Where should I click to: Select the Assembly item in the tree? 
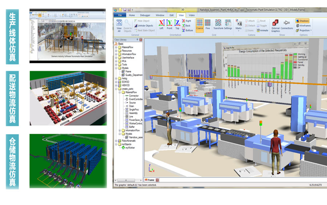point(133,113)
